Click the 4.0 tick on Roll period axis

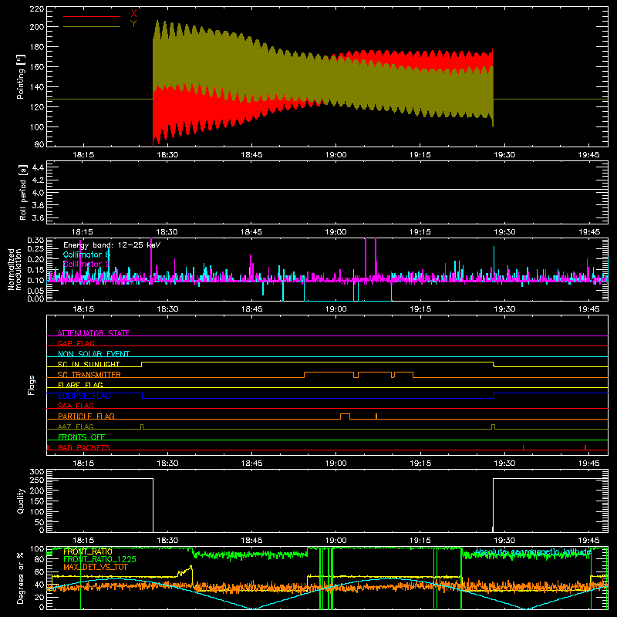tap(38, 193)
